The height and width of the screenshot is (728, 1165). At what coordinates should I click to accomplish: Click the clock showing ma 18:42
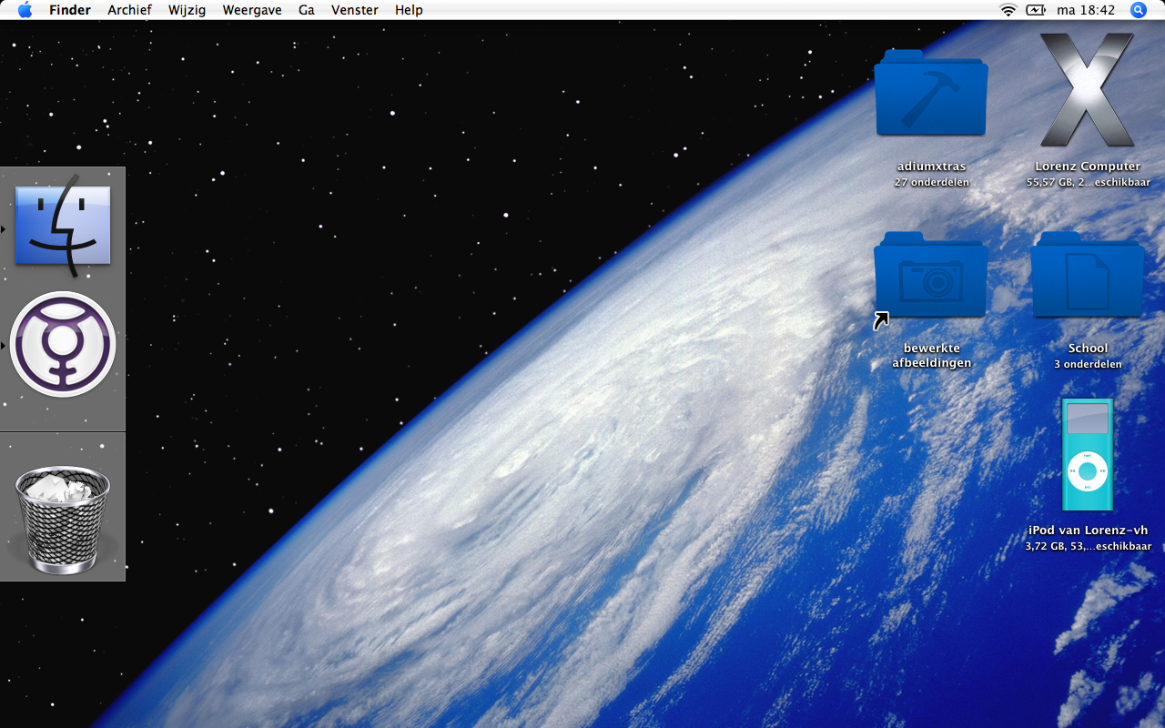(x=1086, y=10)
